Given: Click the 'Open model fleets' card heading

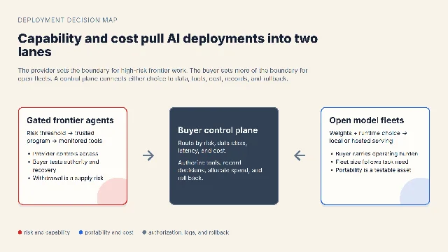Looking at the screenshot, I should coord(367,120).
